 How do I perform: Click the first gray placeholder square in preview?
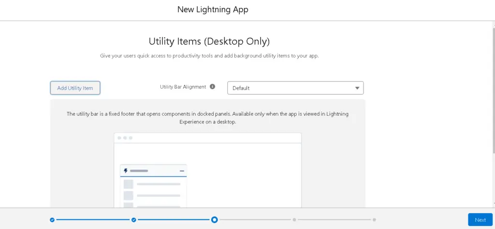click(x=128, y=184)
